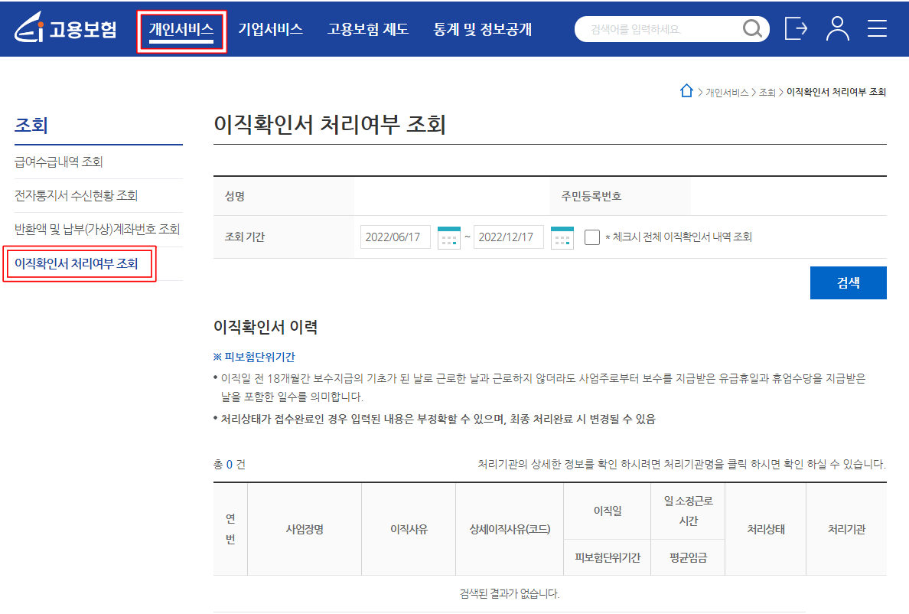Open 급여수급내역 조회 in the sidebar
This screenshot has width=909, height=614.
coord(58,162)
